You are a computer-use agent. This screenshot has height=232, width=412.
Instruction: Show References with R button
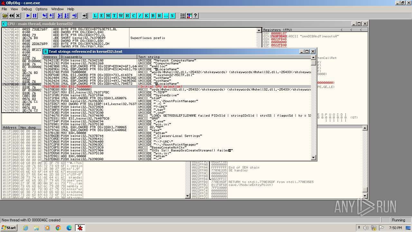[x=160, y=15]
